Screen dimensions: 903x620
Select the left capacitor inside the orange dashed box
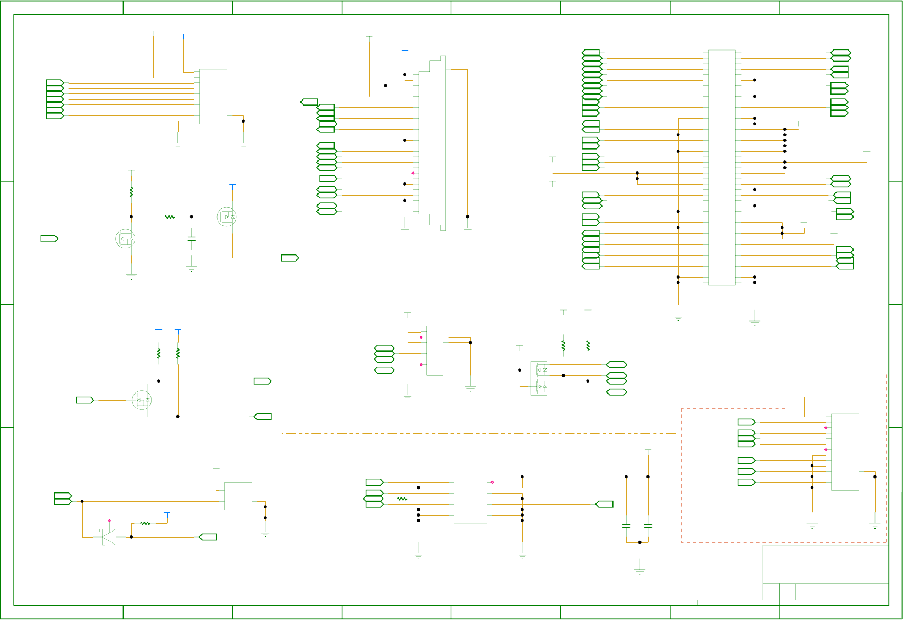coord(626,526)
